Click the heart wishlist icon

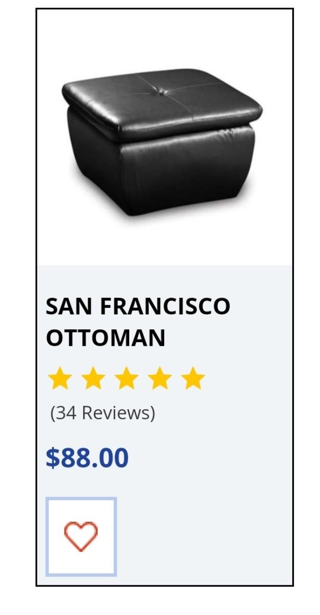click(x=81, y=537)
